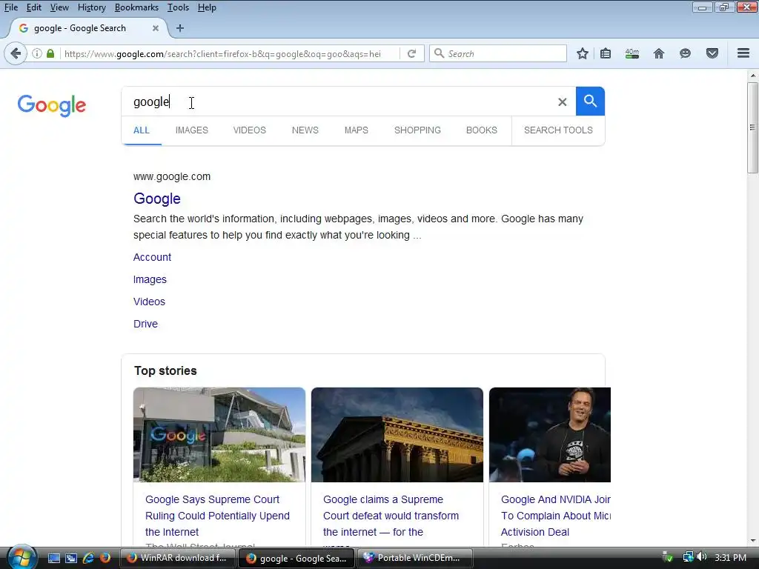Open the Tools menu

click(178, 7)
